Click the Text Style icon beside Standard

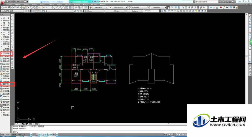point(90,8)
